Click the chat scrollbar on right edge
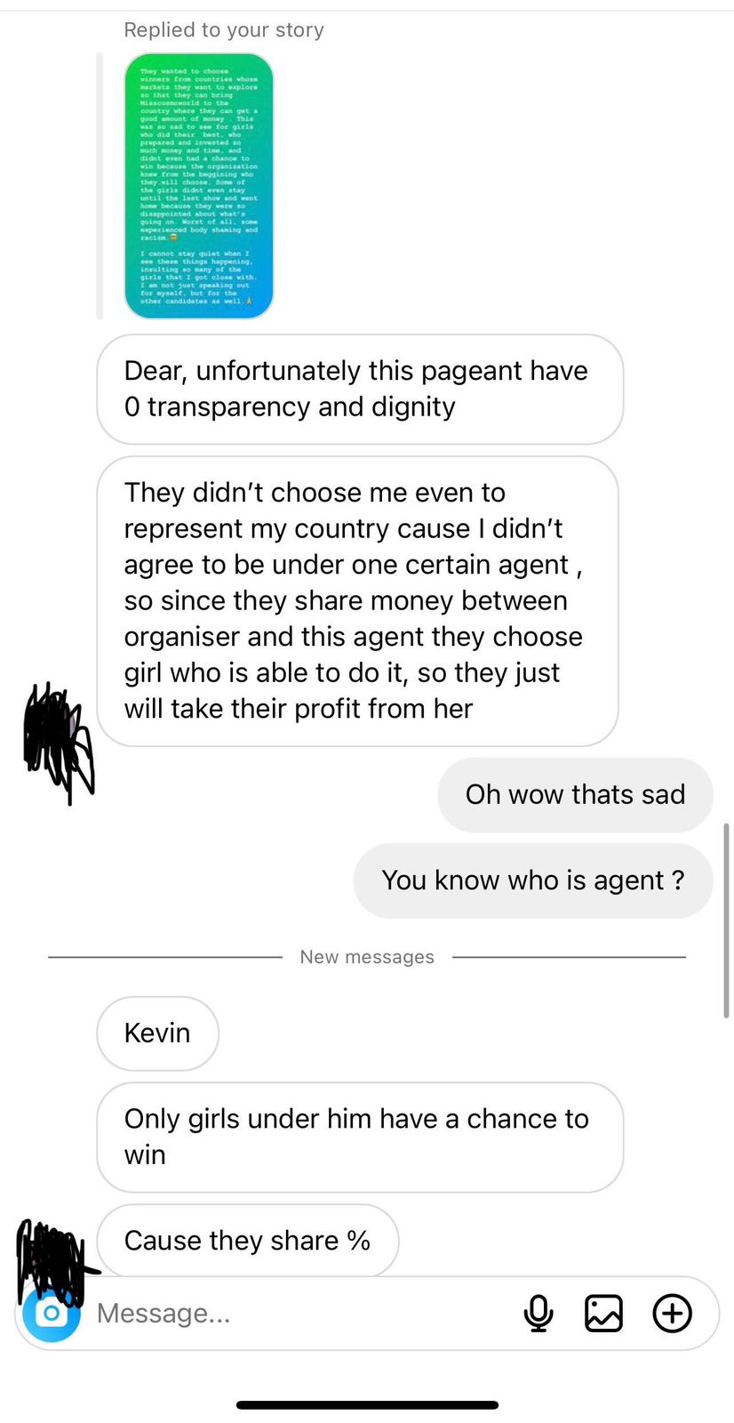This screenshot has width=734, height=1423. tap(726, 921)
